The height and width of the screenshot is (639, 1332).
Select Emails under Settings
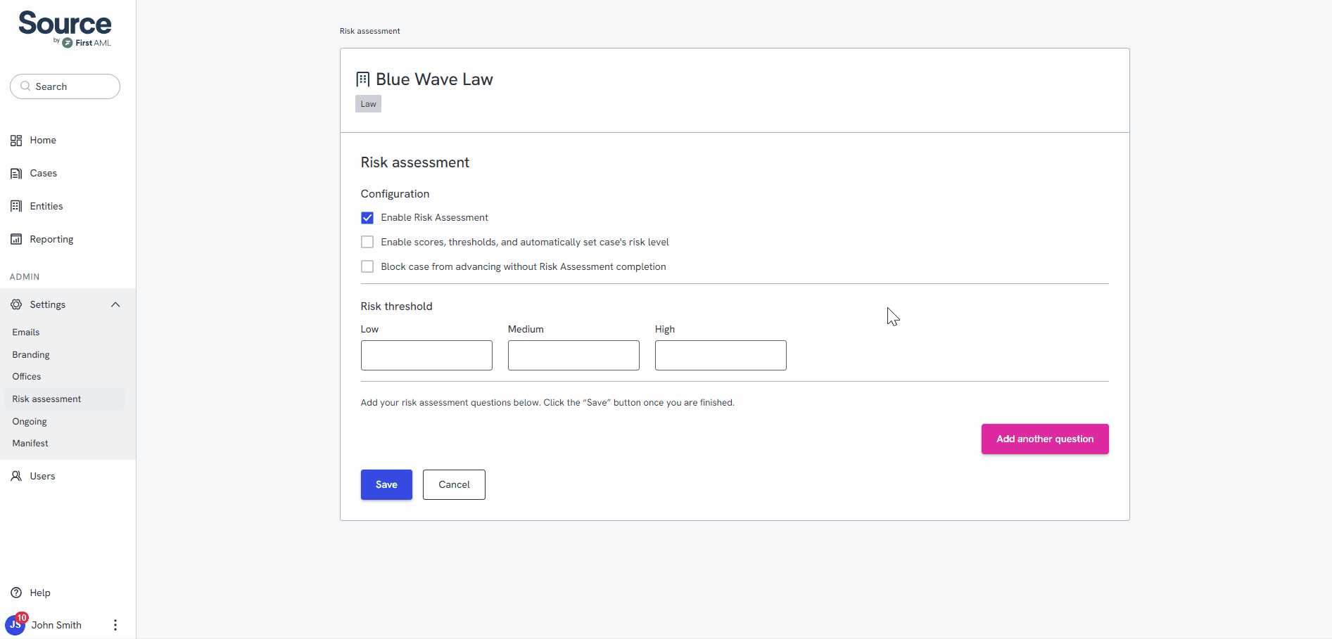point(26,333)
